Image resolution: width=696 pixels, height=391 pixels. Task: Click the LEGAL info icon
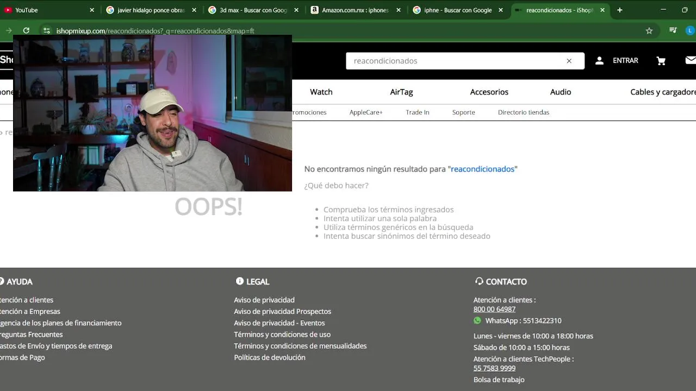240,281
